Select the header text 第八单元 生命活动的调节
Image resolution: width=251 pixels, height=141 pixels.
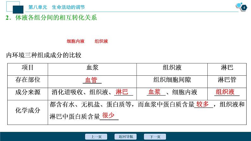57,7
